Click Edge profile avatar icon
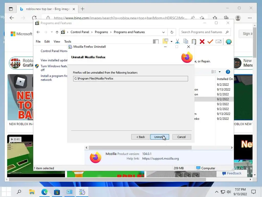Screen dimensions: 262x197 click(x=238, y=18)
